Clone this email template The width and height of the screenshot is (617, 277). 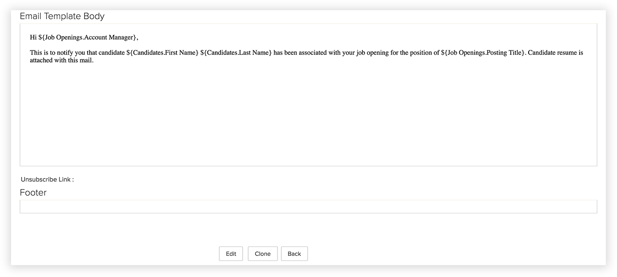263,254
